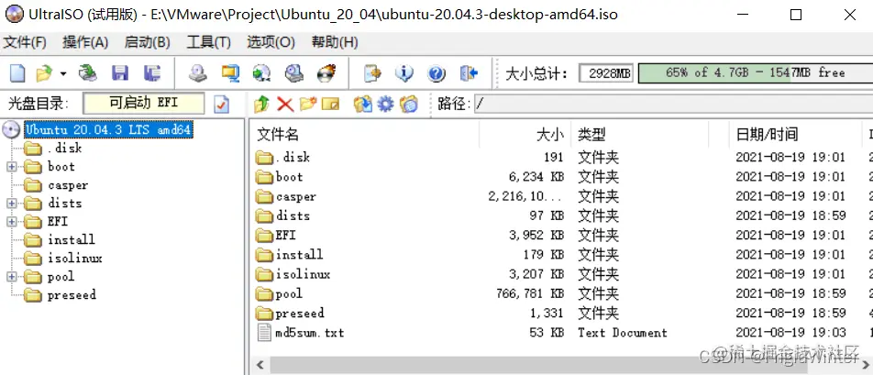873x375 pixels.
Task: Burn CD/DVD image with flame disc icon
Action: click(x=326, y=72)
